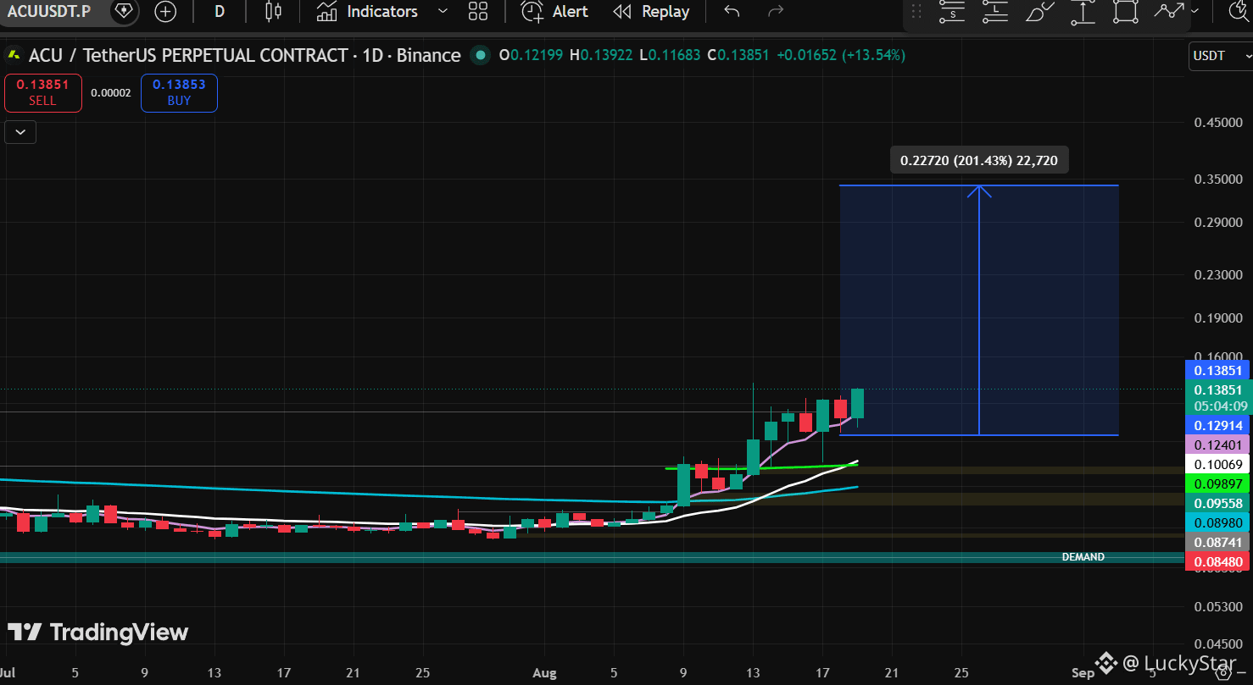
Task: Select the Brush drawing tool
Action: tap(1039, 12)
